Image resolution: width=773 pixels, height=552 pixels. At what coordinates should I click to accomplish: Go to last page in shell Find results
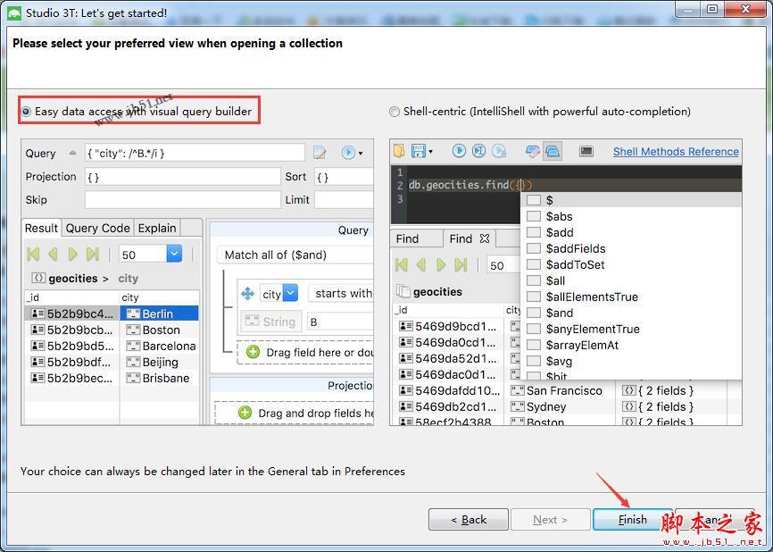[x=461, y=265]
